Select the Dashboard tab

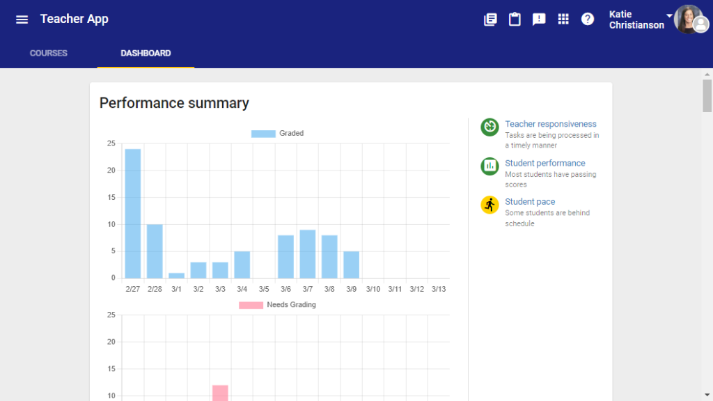[x=146, y=53]
